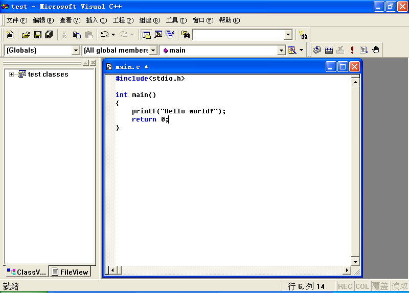Viewport: 409px width, 293px height.
Task: Open the 文件(F) menu
Action: 17,20
